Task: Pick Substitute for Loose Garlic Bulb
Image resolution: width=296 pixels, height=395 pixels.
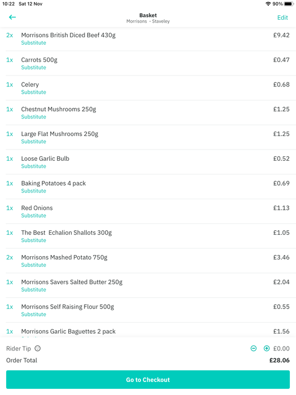Action: (x=33, y=166)
